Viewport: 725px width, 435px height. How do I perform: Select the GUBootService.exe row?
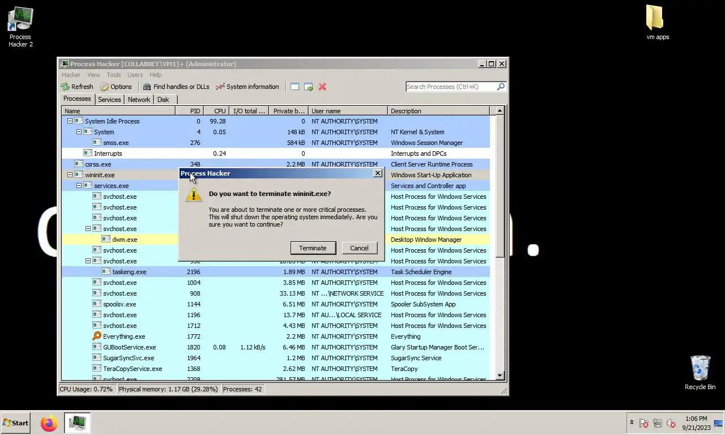(x=275, y=347)
